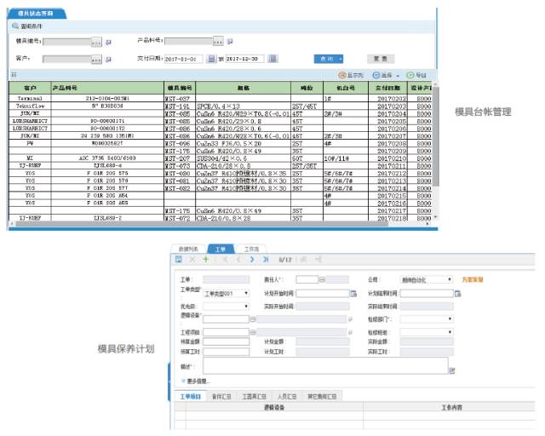Open 备件汇总 sub-tab

click(x=221, y=396)
